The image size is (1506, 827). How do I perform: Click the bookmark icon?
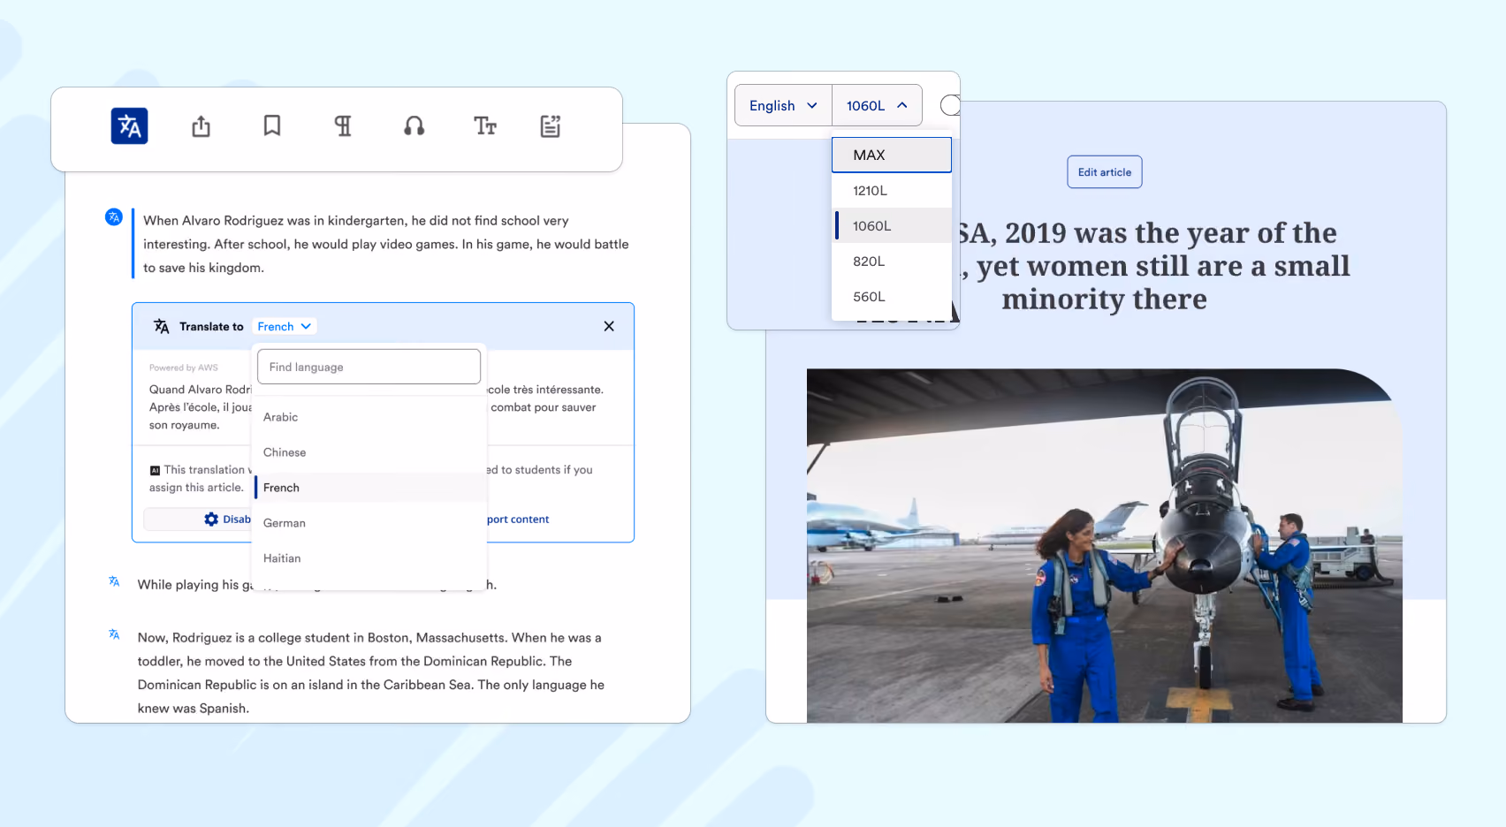pos(272,126)
